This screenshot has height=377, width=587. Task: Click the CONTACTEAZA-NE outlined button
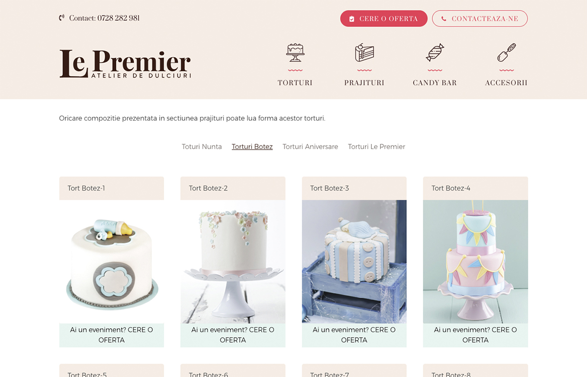(480, 19)
